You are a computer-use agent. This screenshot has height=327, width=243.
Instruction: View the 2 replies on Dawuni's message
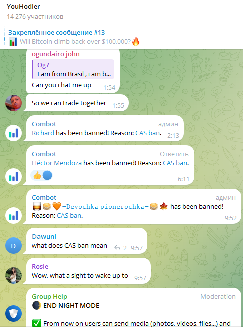pos(120,248)
